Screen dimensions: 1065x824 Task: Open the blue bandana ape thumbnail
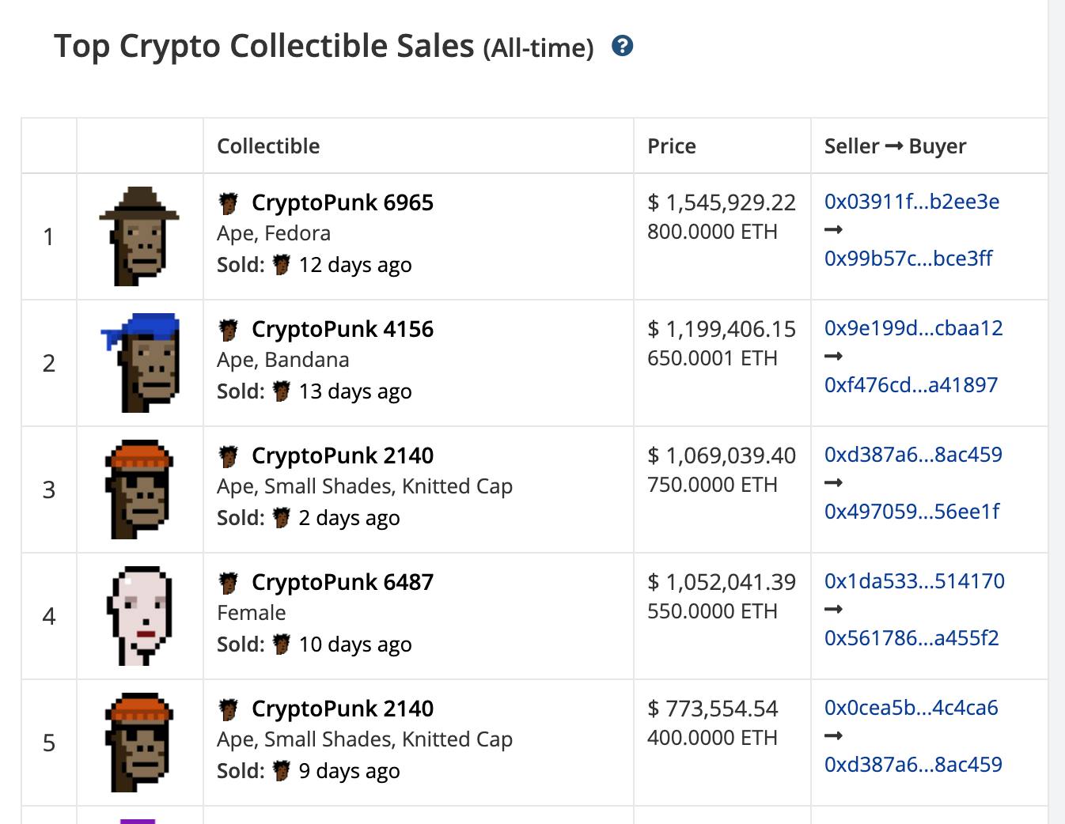point(139,363)
